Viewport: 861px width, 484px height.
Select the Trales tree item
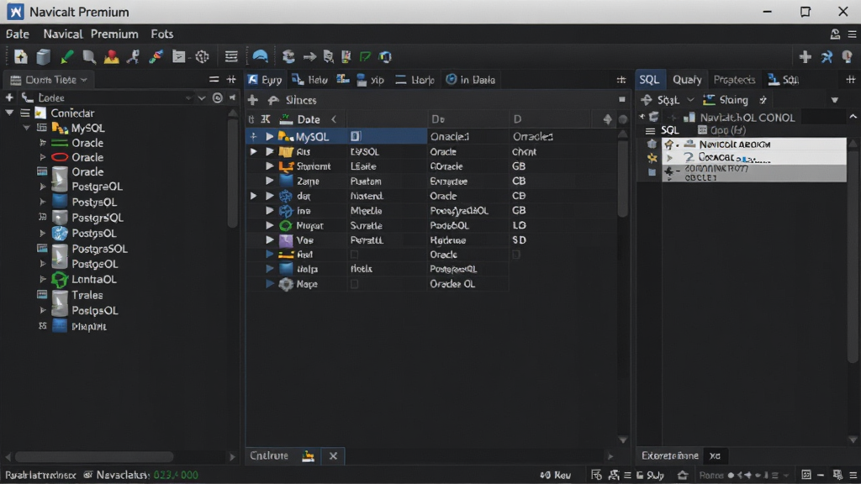click(x=87, y=295)
